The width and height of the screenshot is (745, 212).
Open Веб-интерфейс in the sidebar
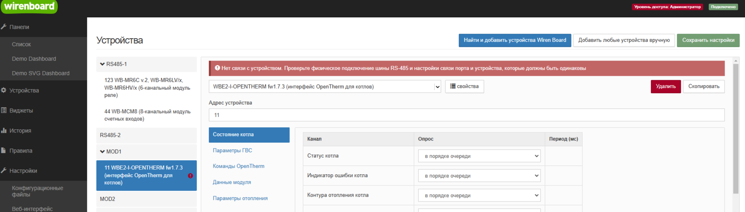coord(32,209)
